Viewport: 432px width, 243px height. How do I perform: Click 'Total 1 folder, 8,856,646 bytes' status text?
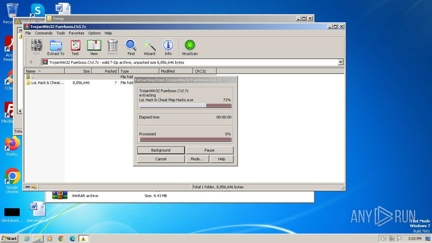[218, 187]
